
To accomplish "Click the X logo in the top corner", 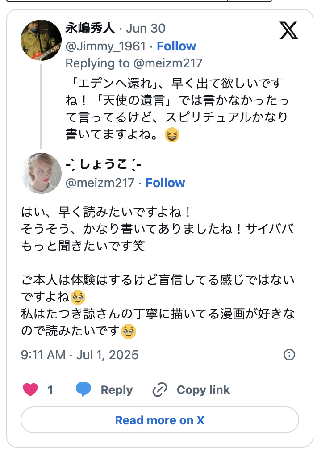I will pyautogui.click(x=289, y=30).
